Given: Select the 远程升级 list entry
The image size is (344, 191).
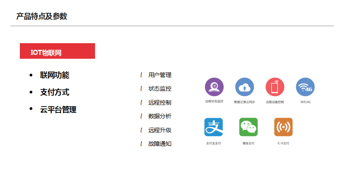Looking at the screenshot, I should coord(160,130).
